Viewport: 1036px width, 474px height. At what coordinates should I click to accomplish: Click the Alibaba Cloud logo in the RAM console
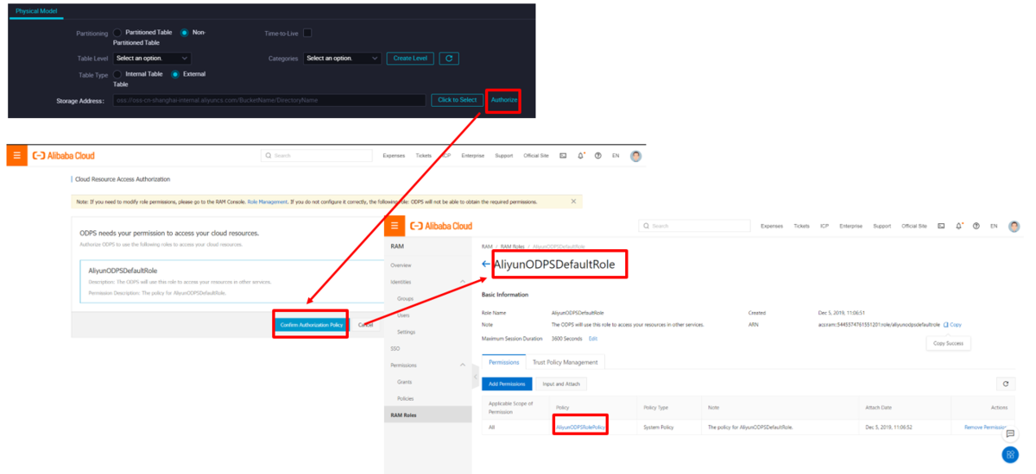pyautogui.click(x=441, y=226)
